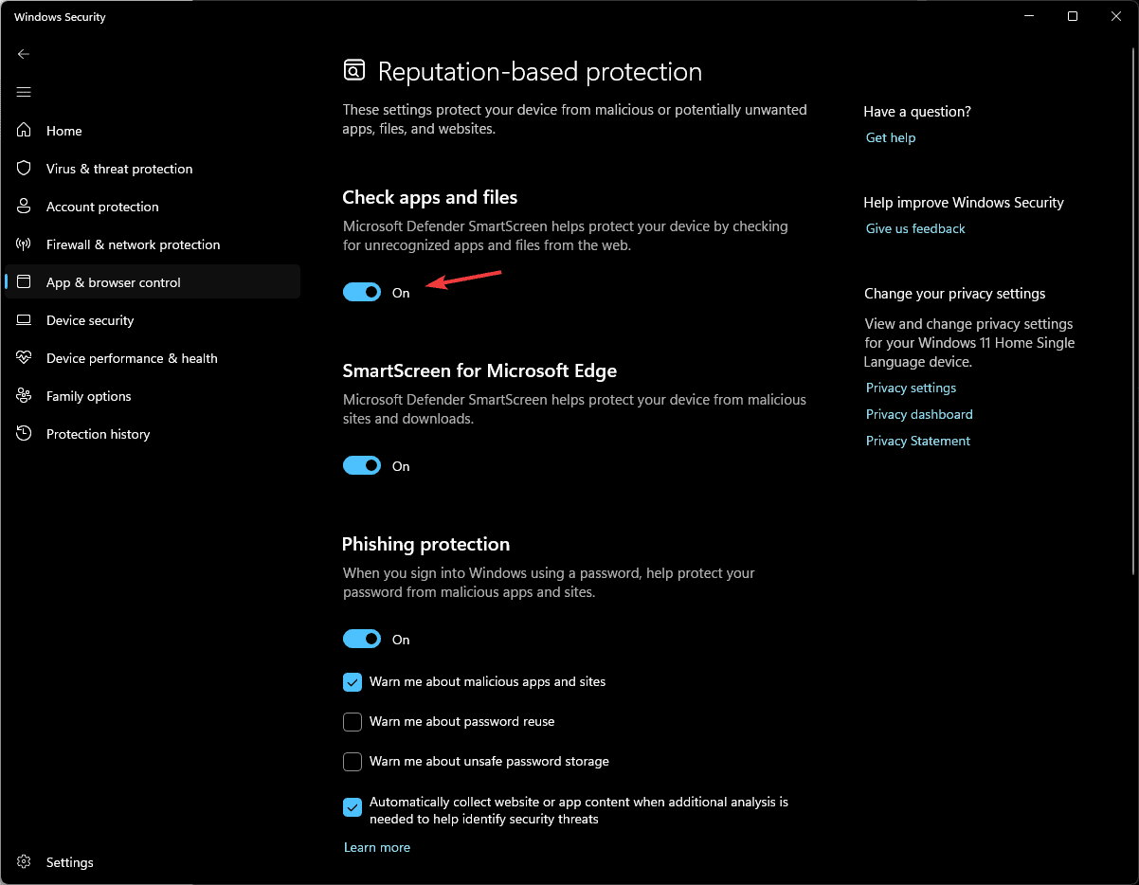Enable Warn me about password reuse checkbox
This screenshot has width=1139, height=885.
353,722
